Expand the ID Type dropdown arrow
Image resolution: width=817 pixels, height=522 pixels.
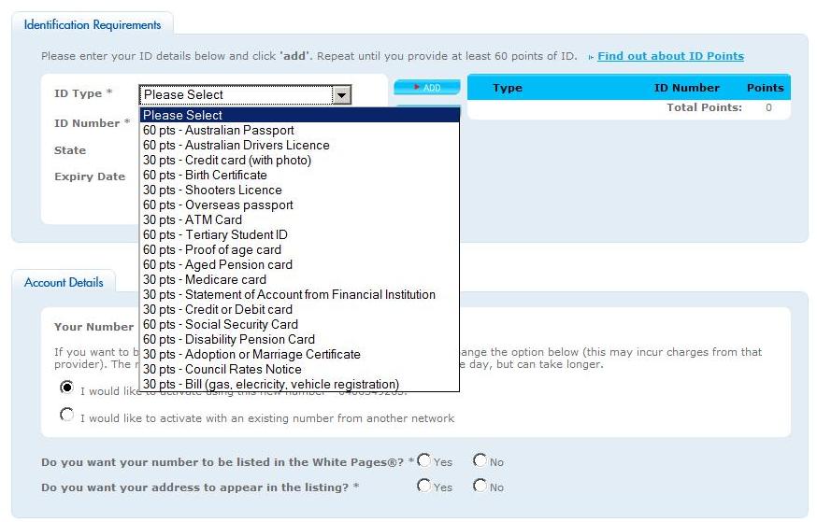pos(342,94)
